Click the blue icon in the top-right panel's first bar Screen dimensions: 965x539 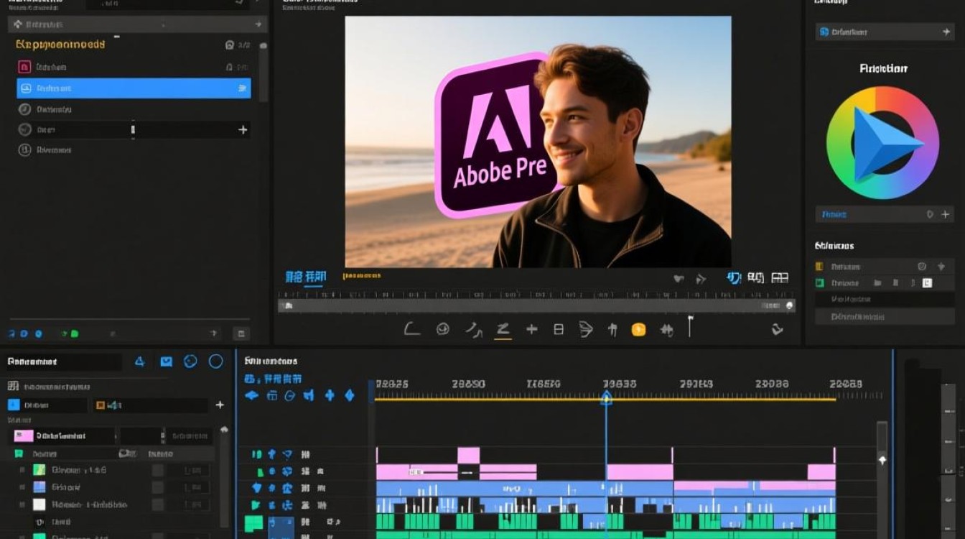[824, 32]
